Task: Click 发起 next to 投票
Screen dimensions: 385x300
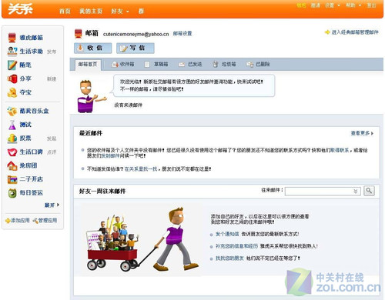Action: click(x=52, y=138)
